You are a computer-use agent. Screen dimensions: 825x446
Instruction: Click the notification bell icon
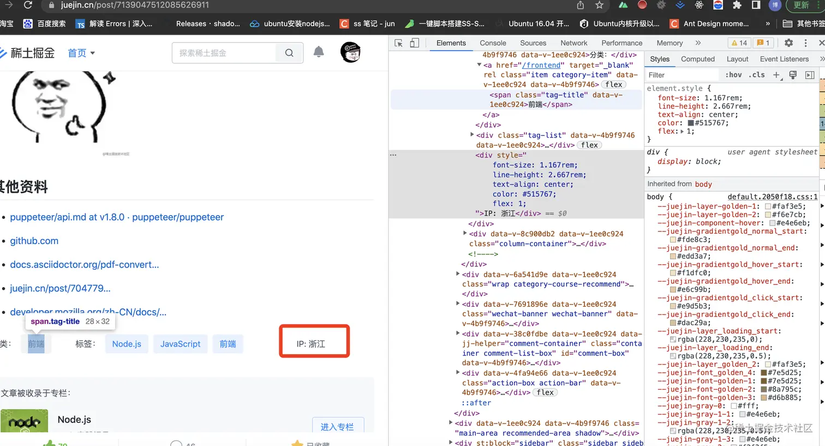tap(319, 52)
